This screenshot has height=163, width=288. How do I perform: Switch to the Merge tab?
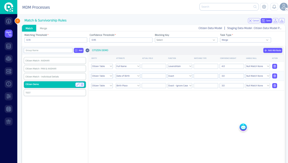pos(43,28)
